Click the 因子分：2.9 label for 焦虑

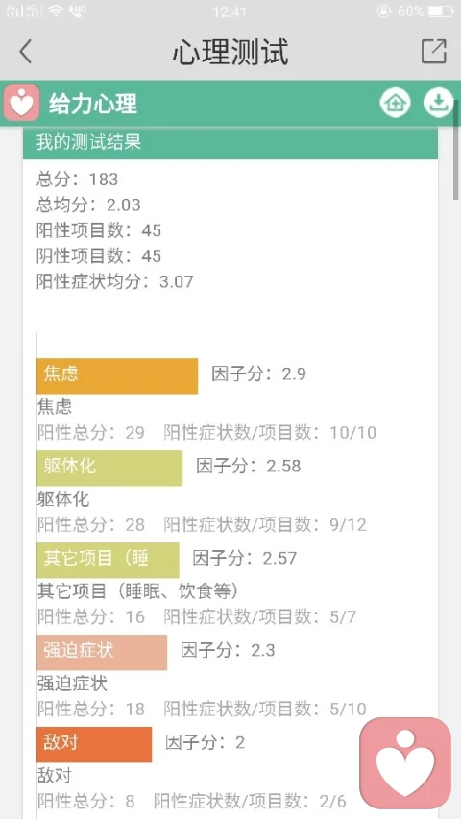[x=258, y=374]
